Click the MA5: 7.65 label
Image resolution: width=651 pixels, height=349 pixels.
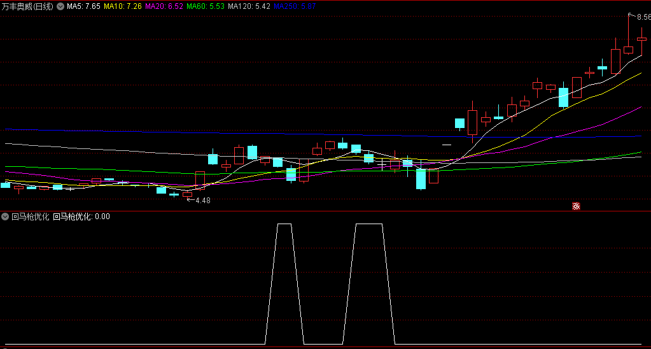83,6
